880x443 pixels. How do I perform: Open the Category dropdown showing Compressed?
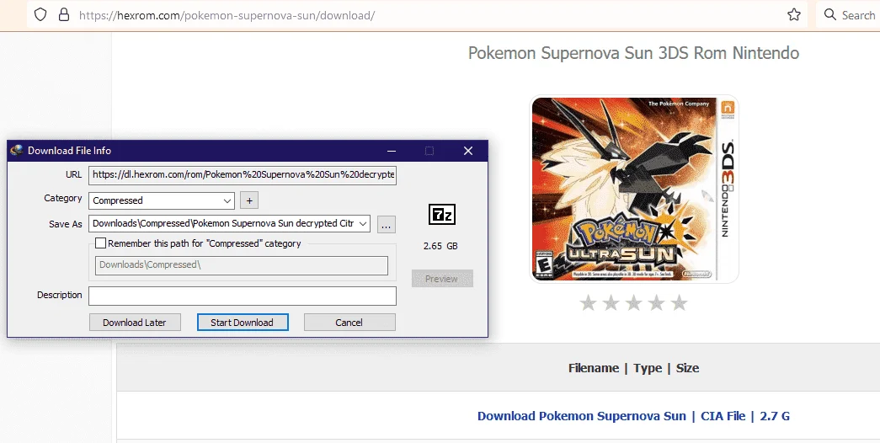click(x=162, y=200)
